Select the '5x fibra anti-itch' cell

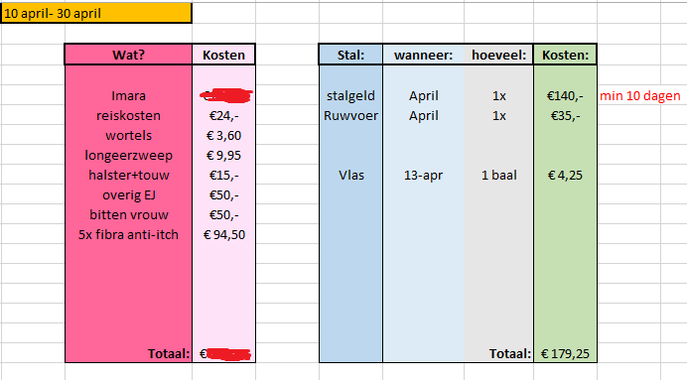pos(128,235)
